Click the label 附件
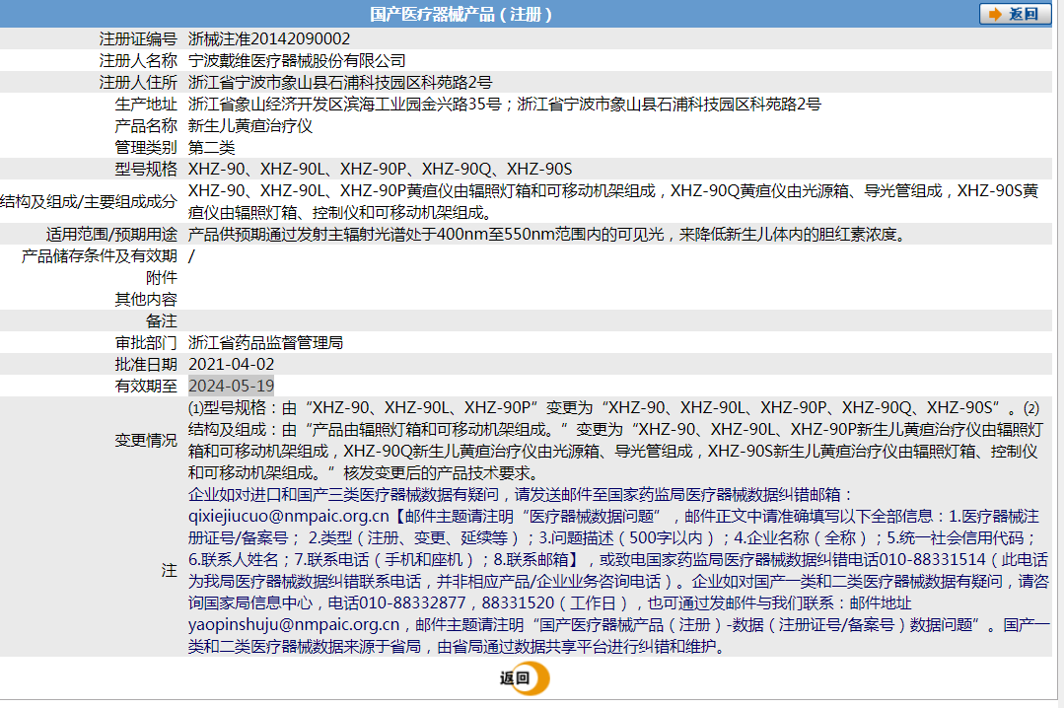The image size is (1064, 708). point(162,278)
